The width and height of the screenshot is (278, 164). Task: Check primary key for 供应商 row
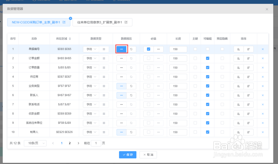195,77
